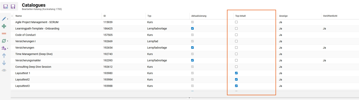Click the save and close icon
This screenshot has width=359, height=100.
coord(6,7)
